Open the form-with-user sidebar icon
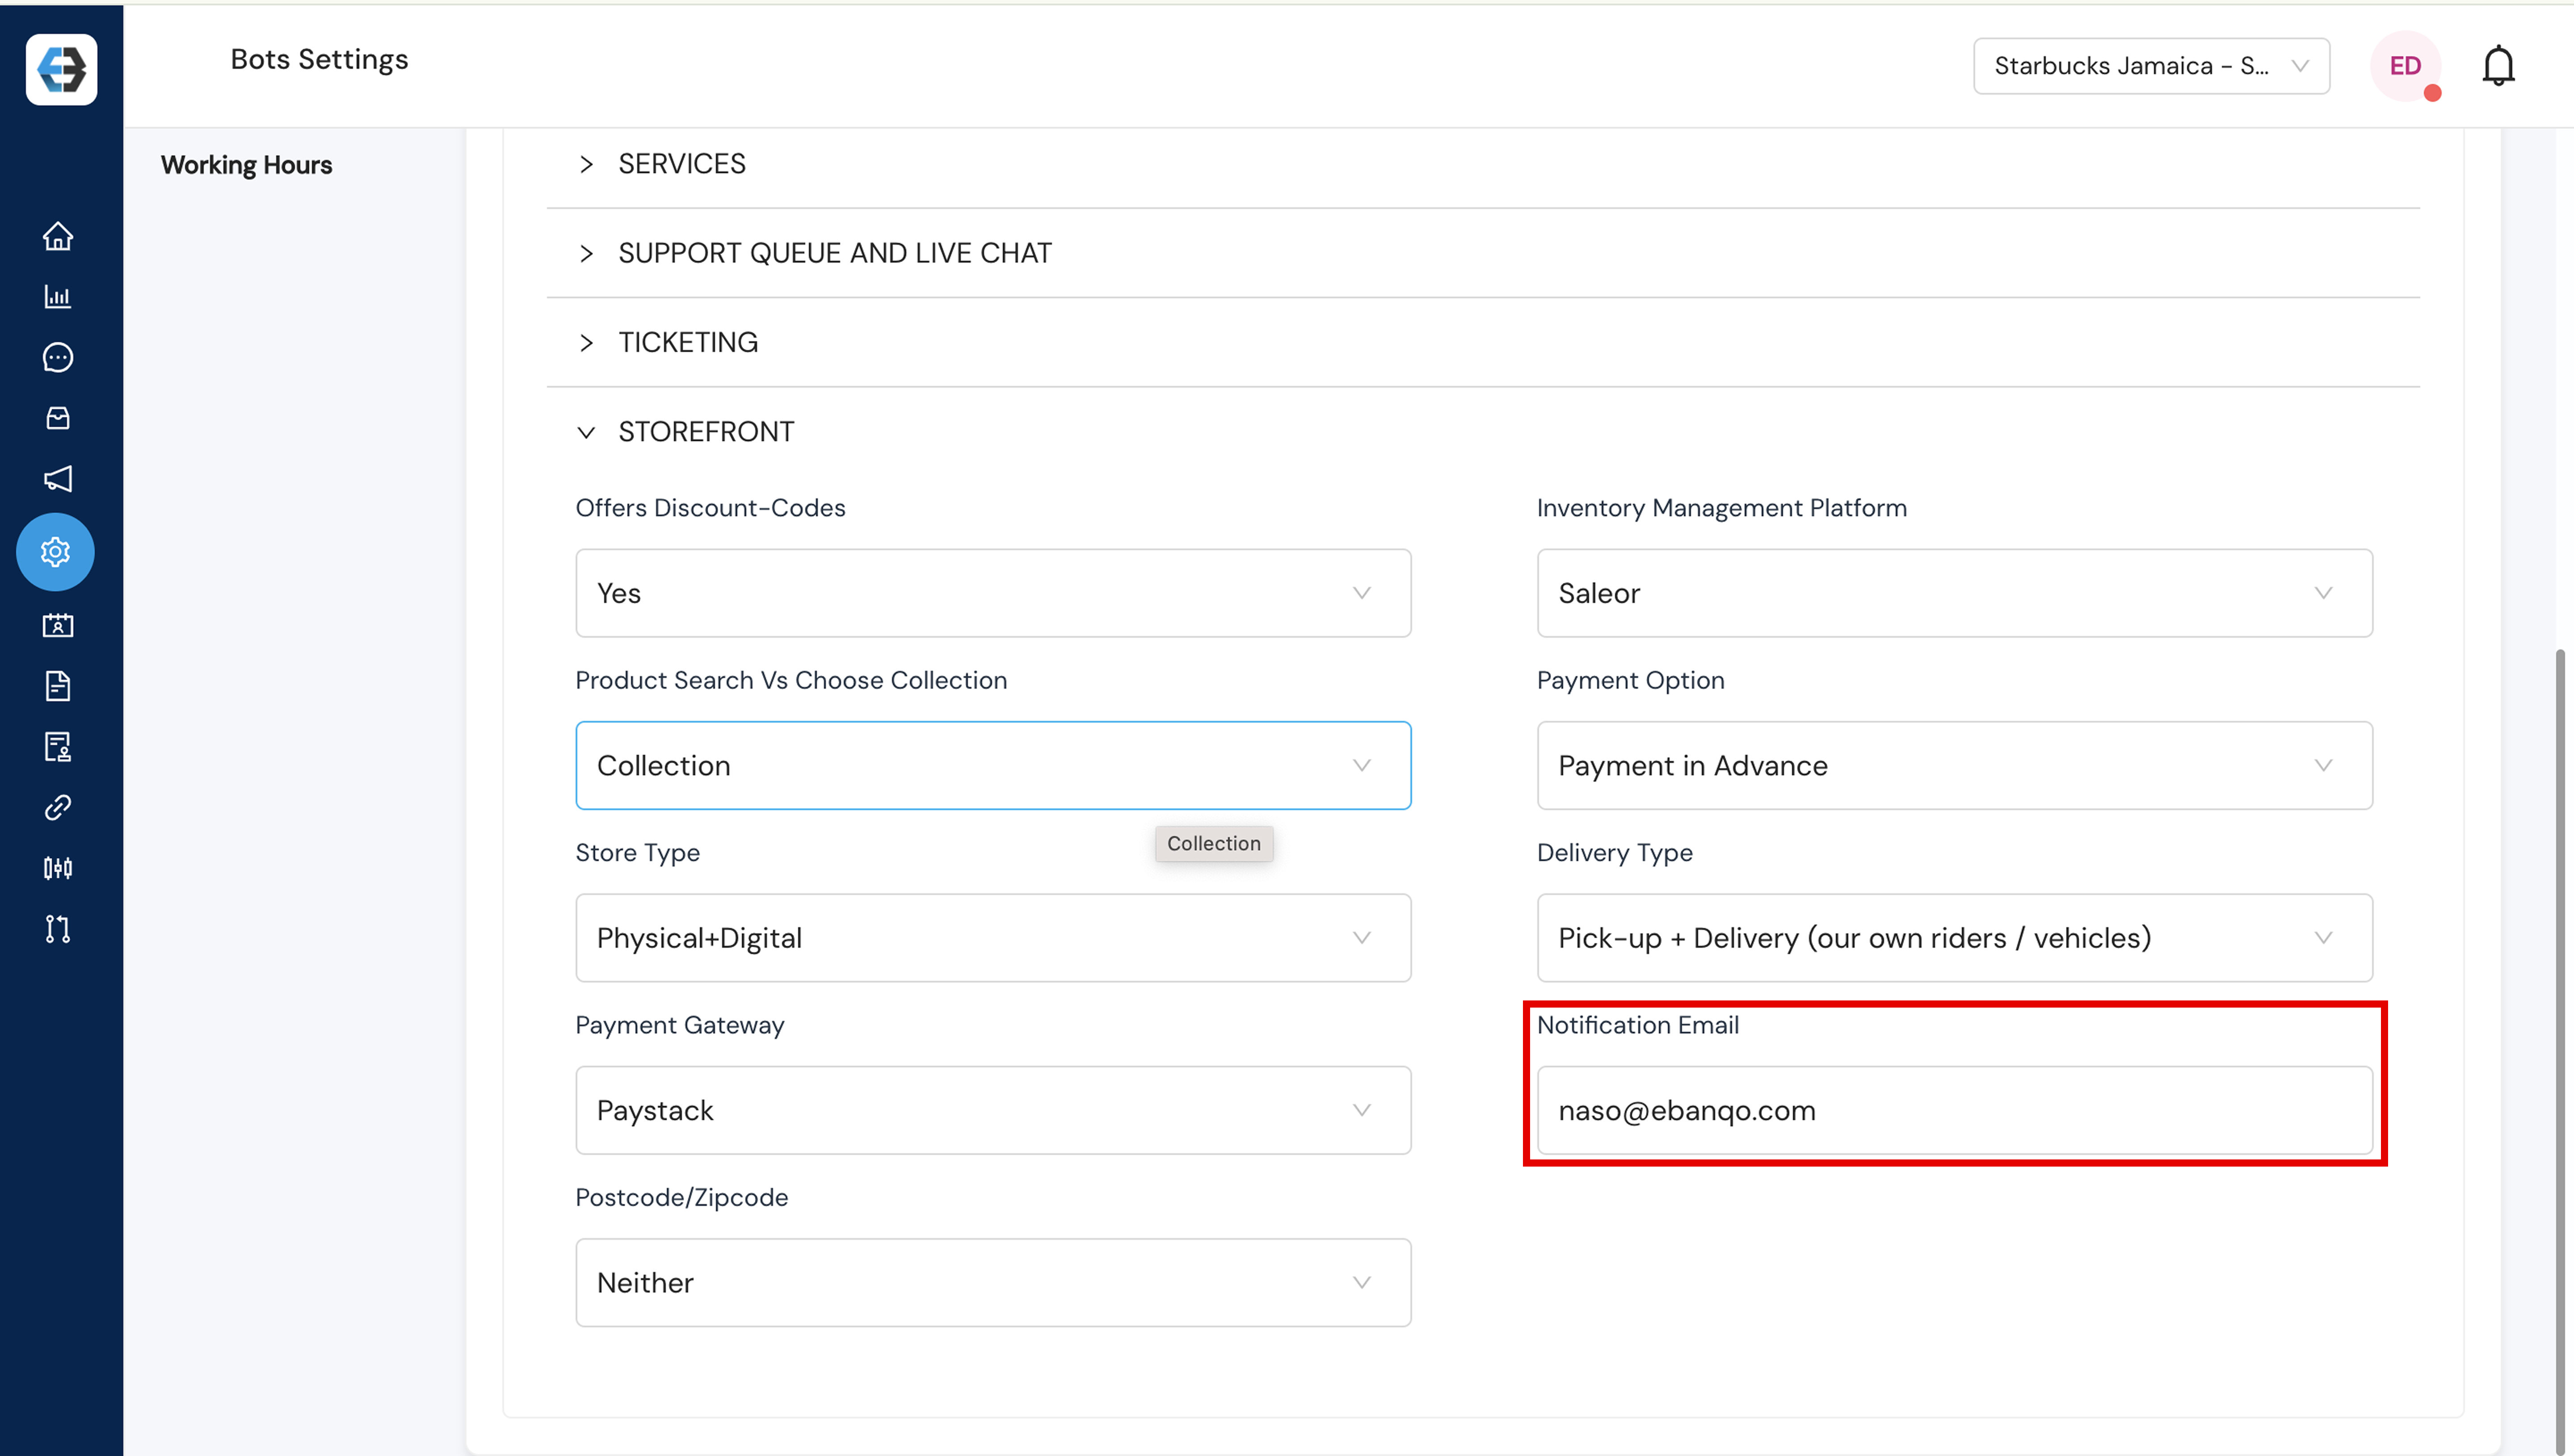This screenshot has width=2574, height=1456. (58, 747)
